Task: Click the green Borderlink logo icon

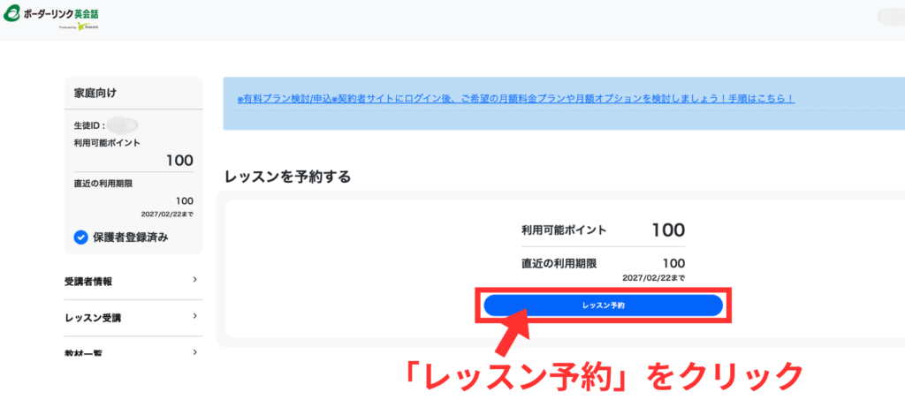Action: click(x=12, y=16)
